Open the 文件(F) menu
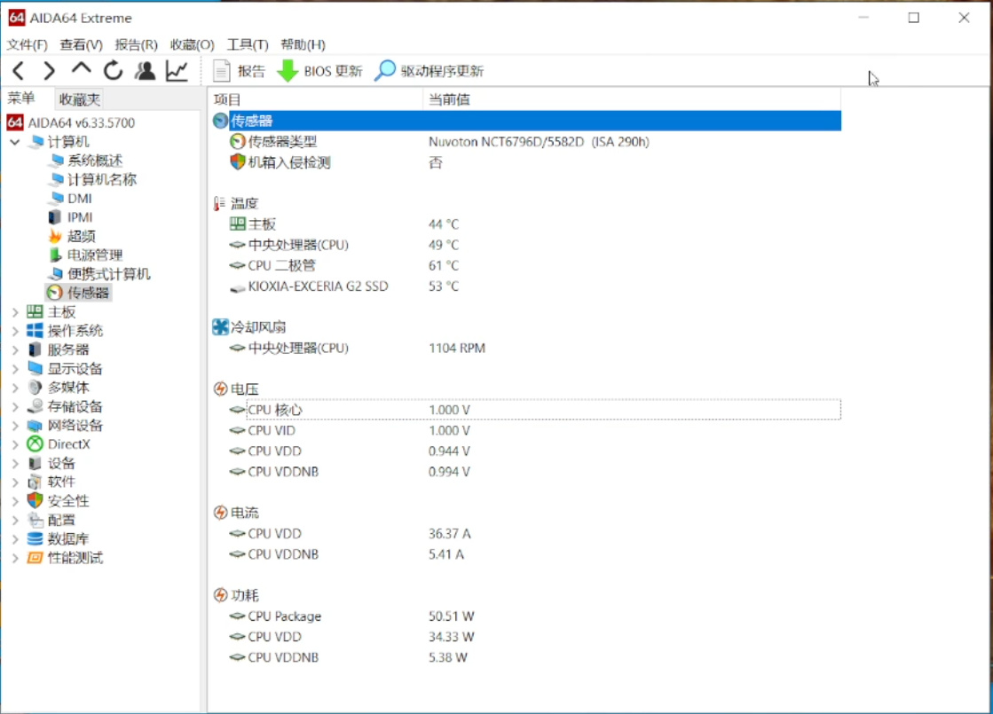 [x=27, y=44]
